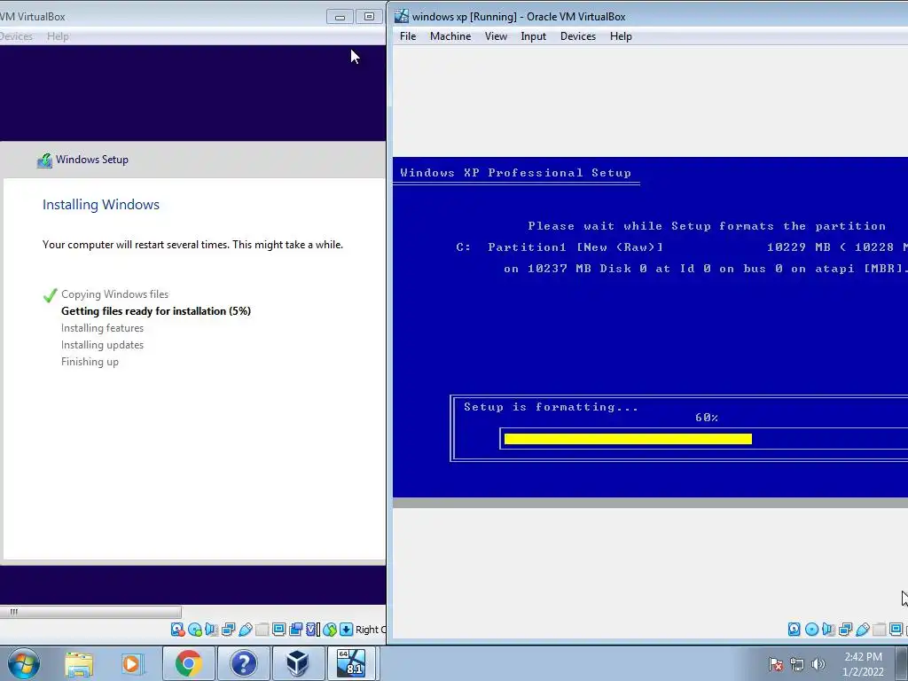Click audio icon in left VM status bar
Image resolution: width=908 pixels, height=681 pixels.
coord(211,630)
